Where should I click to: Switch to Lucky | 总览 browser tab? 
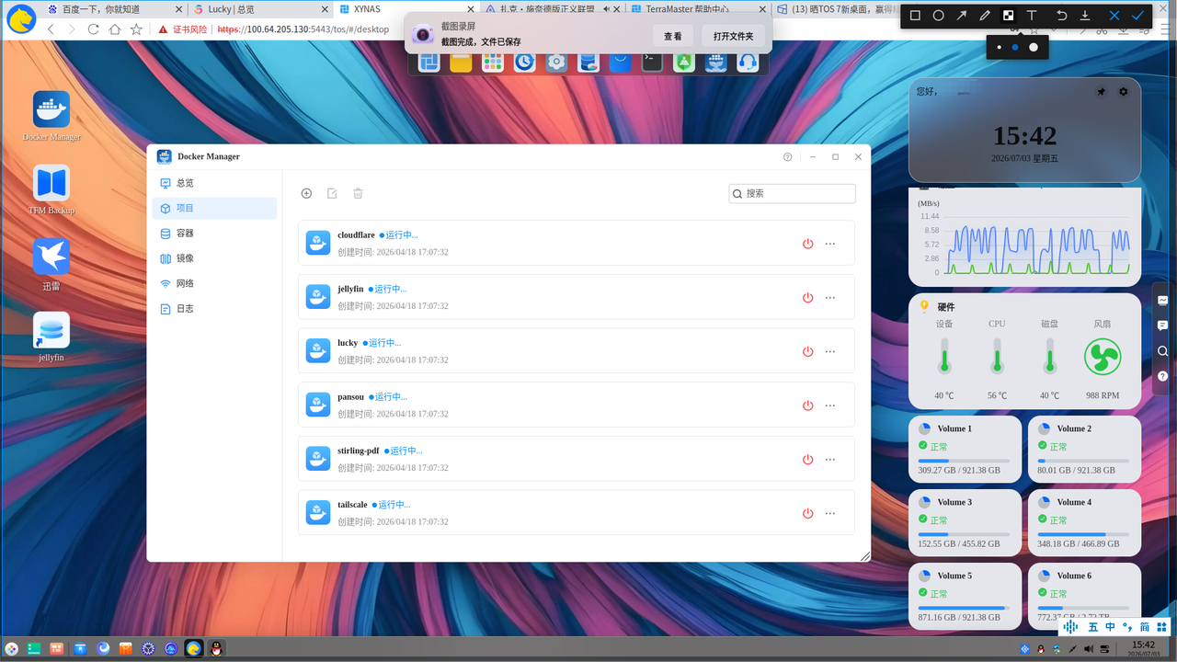(x=259, y=9)
